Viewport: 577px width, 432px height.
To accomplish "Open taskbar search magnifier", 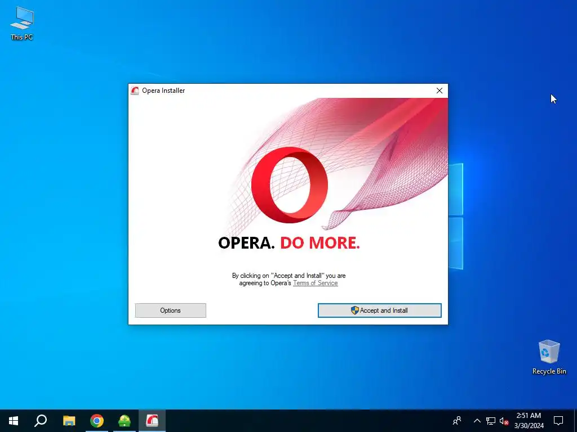I will [41, 421].
